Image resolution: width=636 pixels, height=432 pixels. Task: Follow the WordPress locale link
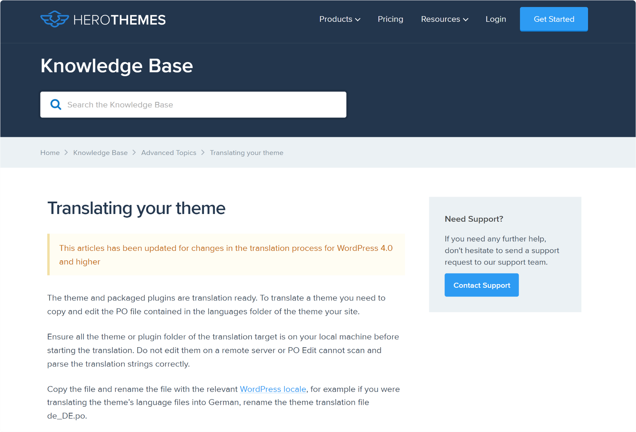coord(273,389)
